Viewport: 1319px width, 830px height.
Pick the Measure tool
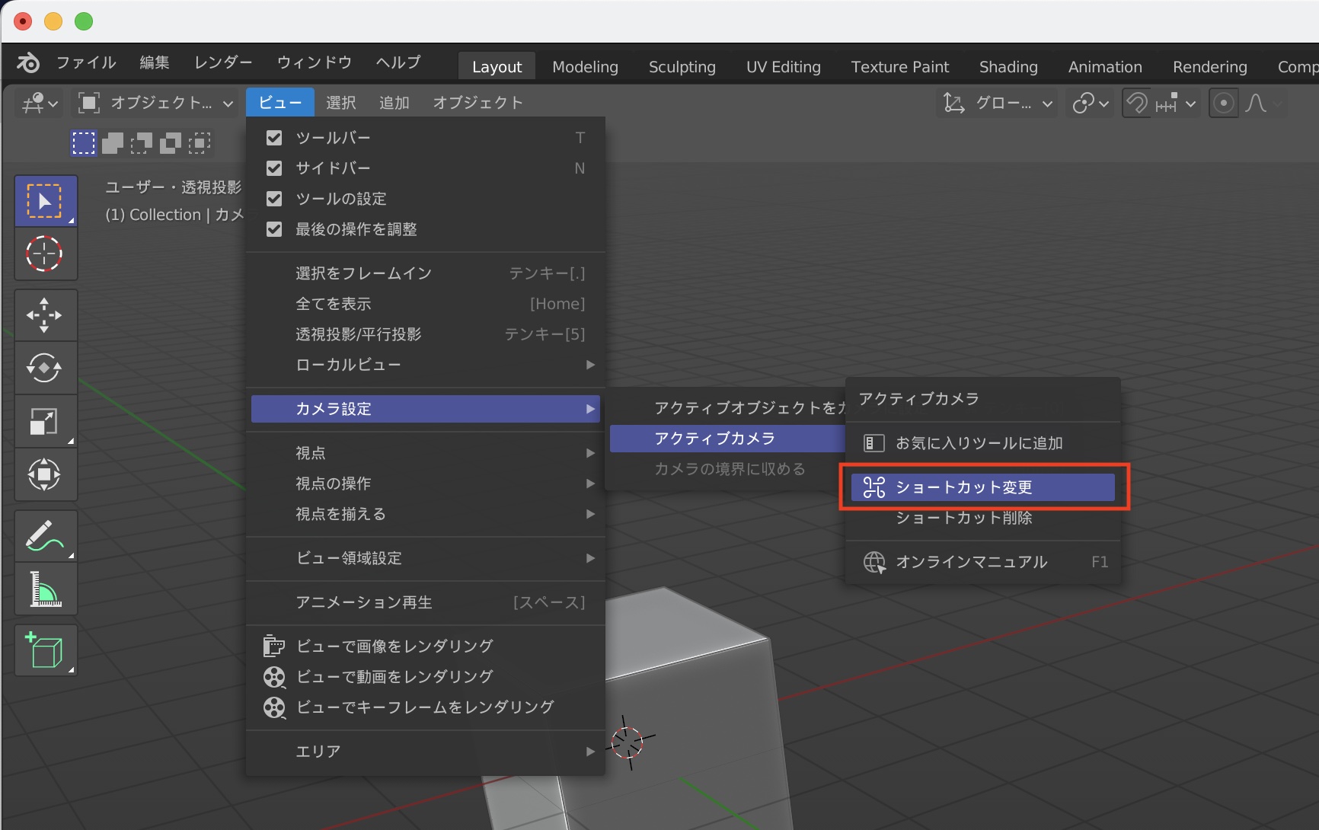pos(44,589)
